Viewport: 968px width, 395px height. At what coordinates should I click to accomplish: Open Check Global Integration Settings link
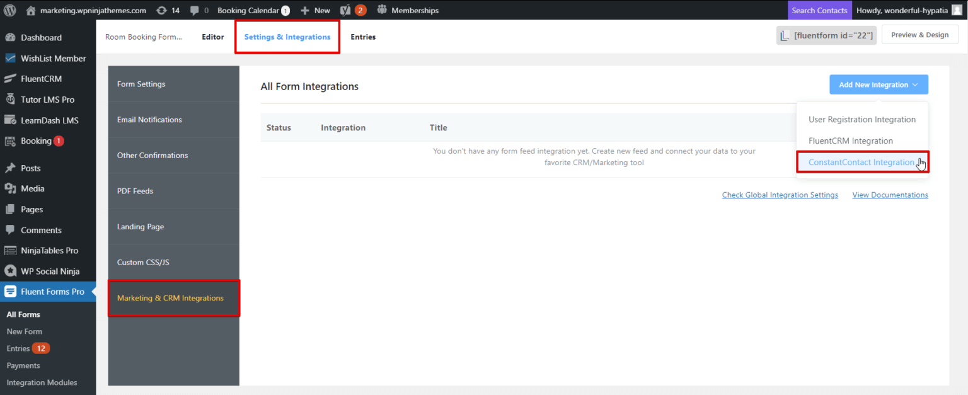(x=780, y=195)
